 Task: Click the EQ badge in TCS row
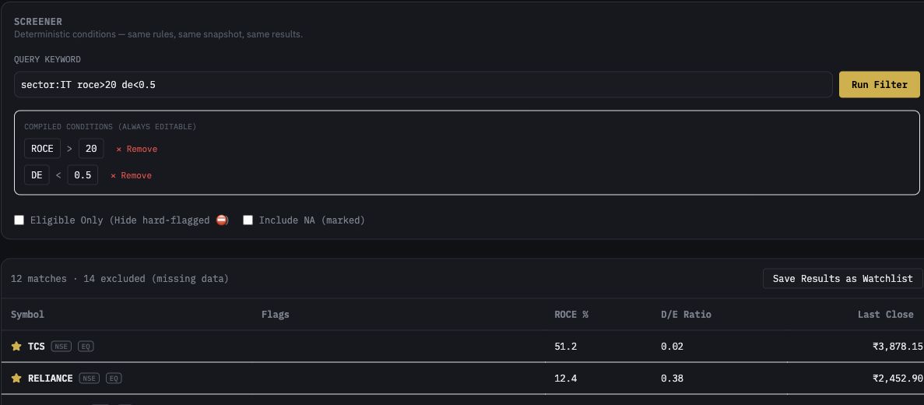pos(86,346)
